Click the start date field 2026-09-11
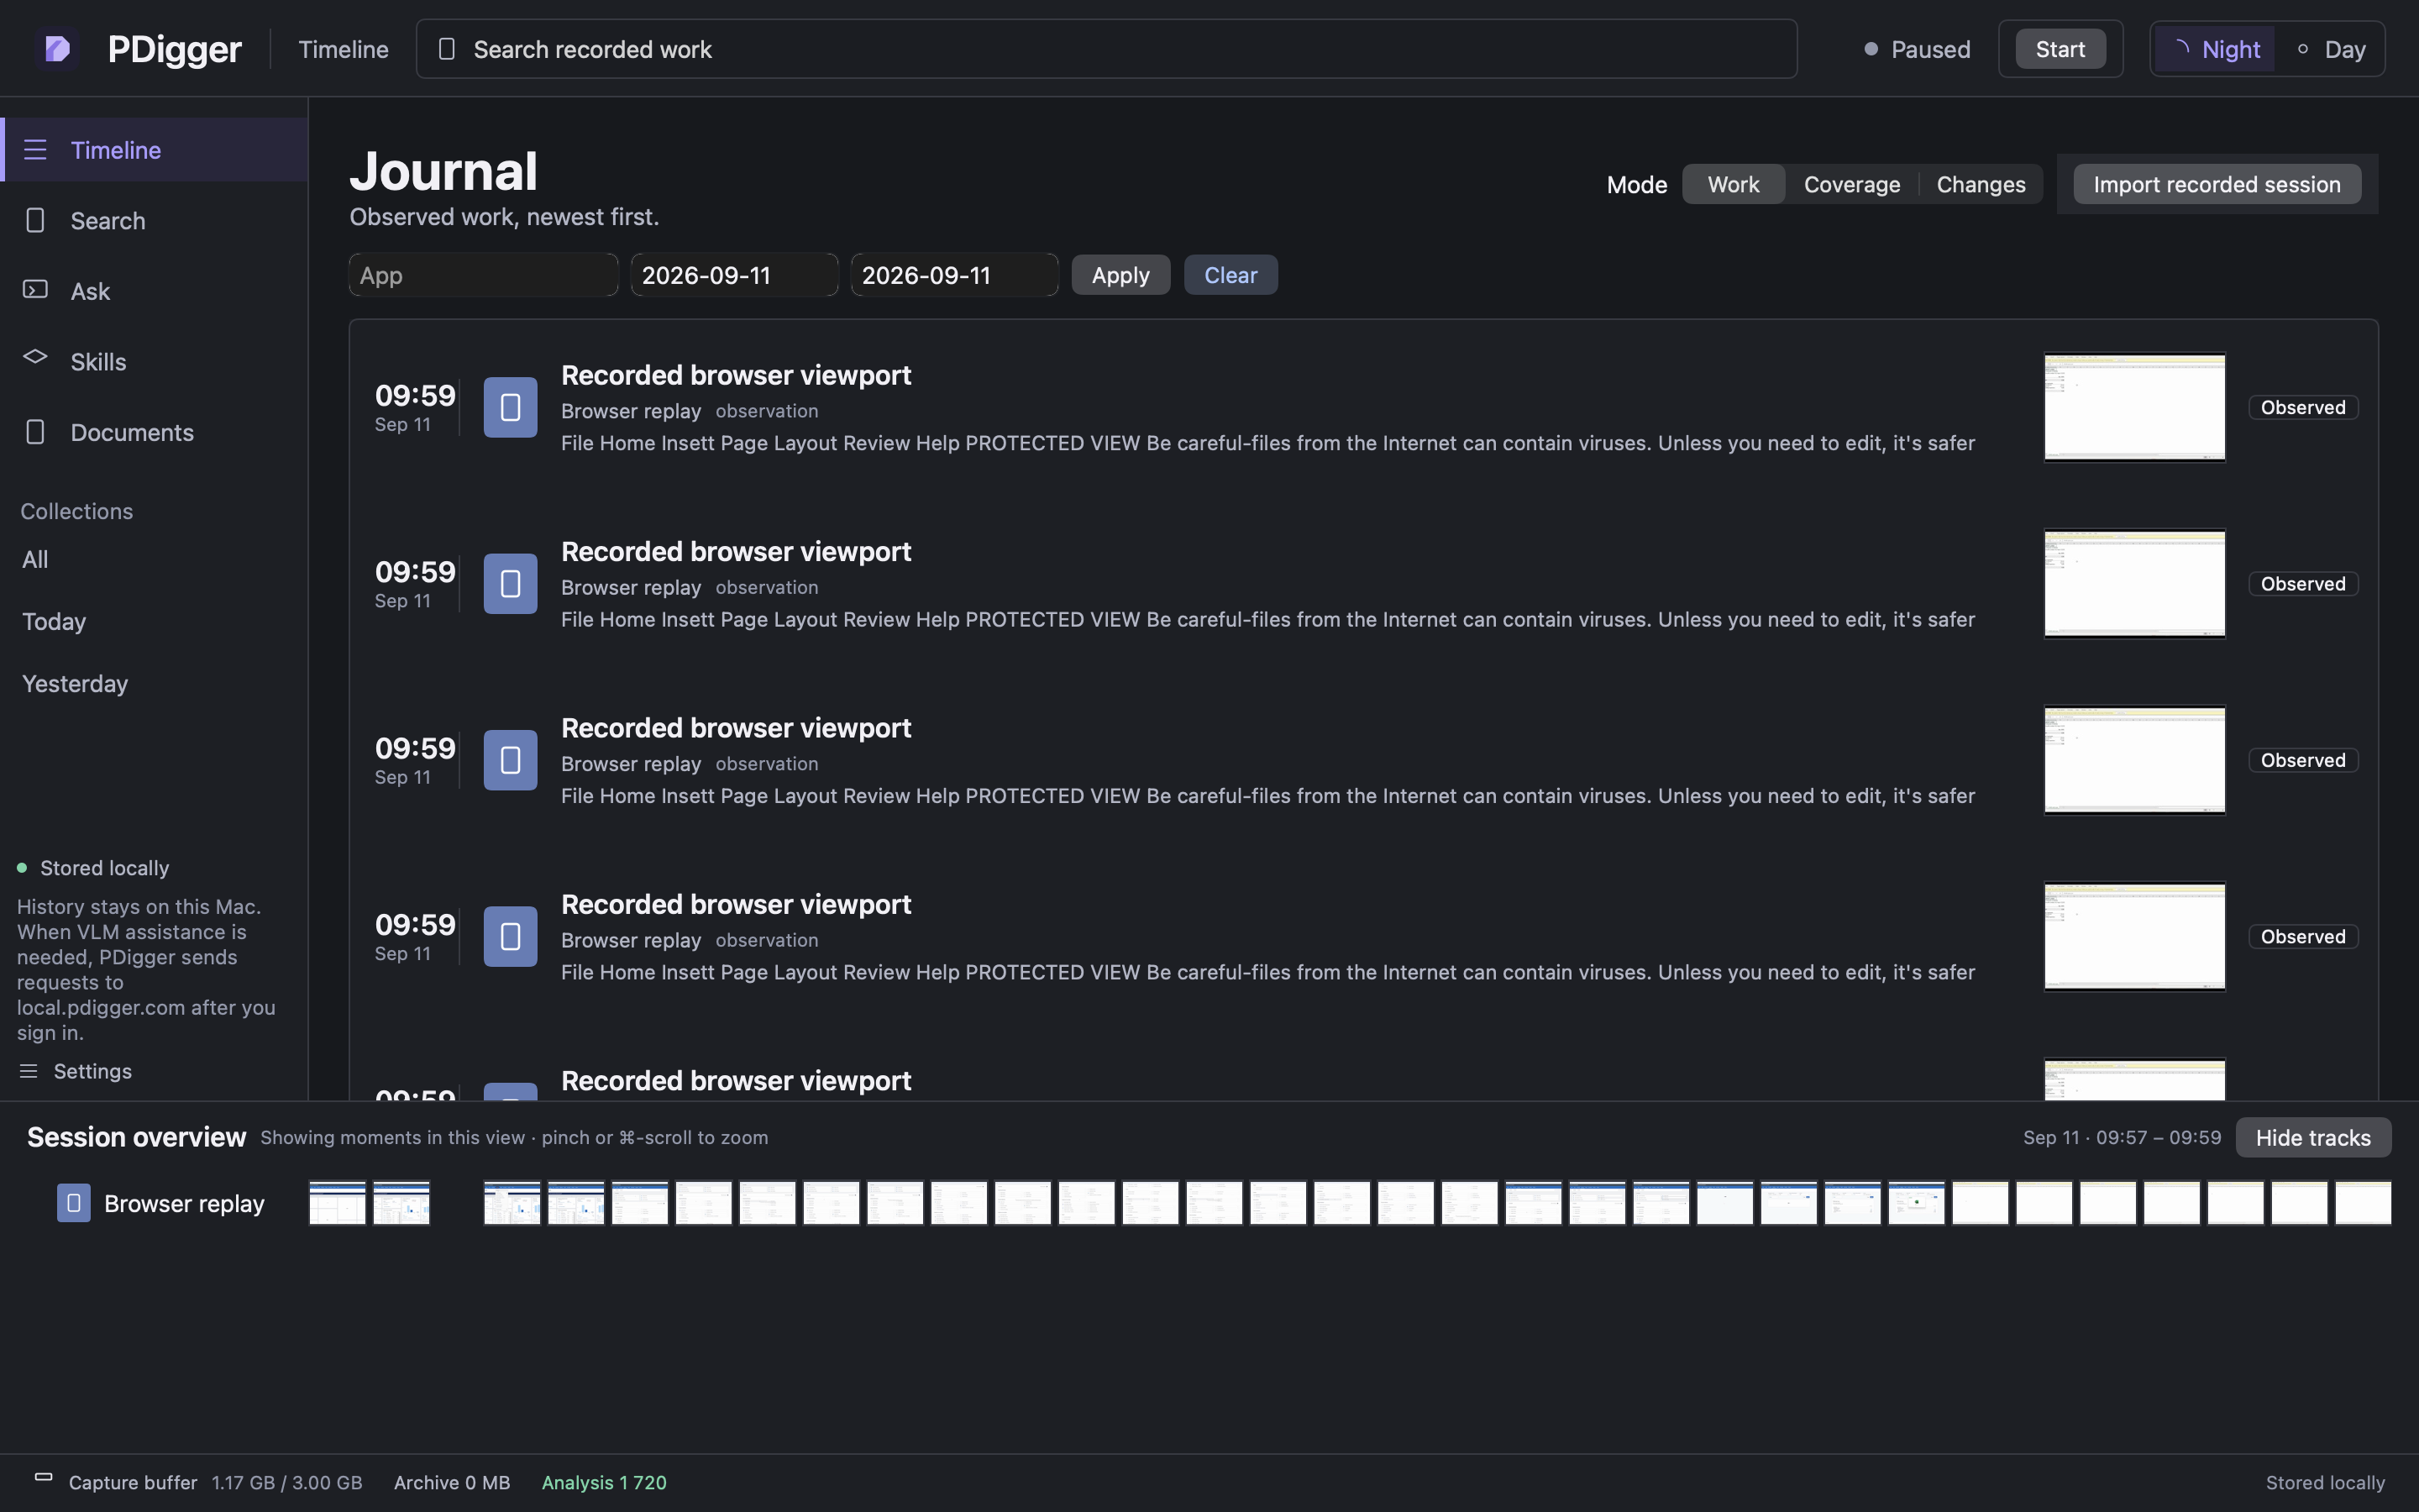Viewport: 2419px width, 1512px height. (735, 275)
